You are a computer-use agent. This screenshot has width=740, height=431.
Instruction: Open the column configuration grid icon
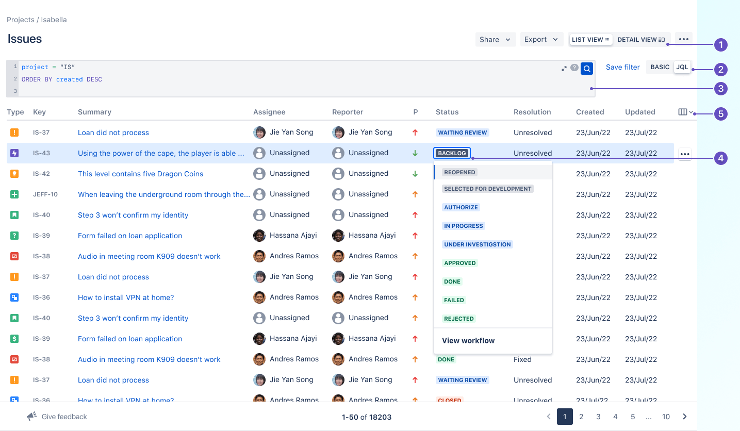[683, 111]
